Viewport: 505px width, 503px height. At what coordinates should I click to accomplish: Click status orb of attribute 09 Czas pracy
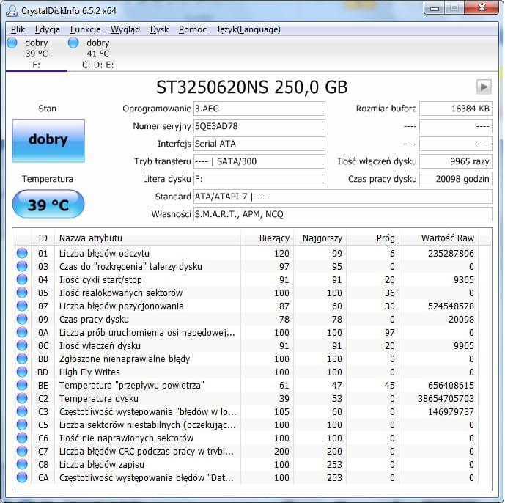point(22,320)
